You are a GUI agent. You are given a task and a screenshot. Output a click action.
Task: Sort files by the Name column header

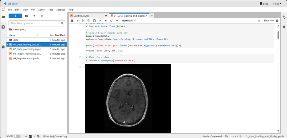[x=12, y=35]
